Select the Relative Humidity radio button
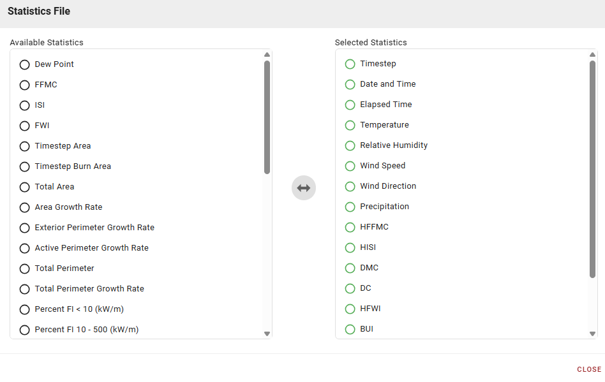The height and width of the screenshot is (382, 605). click(x=350, y=145)
